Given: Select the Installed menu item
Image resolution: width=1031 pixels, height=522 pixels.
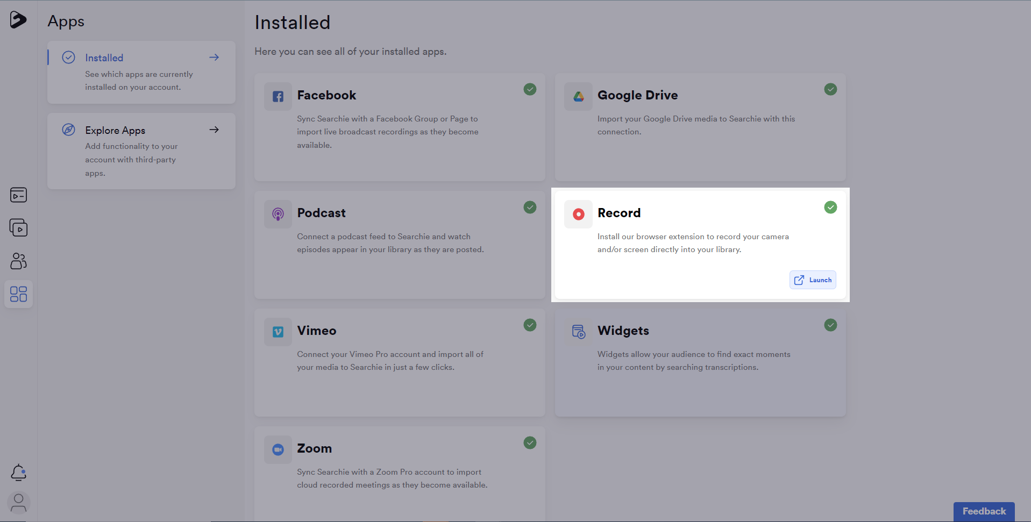Looking at the screenshot, I should tap(141, 73).
